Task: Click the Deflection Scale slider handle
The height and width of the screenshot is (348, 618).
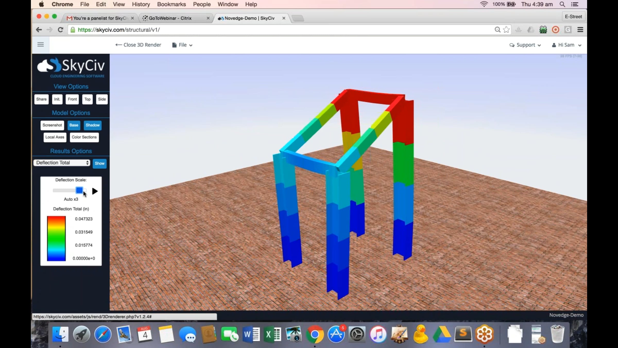Action: [79, 190]
